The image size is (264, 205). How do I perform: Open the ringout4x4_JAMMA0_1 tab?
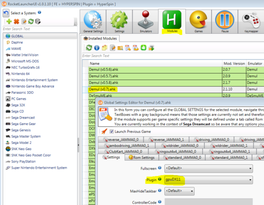pyautogui.click(x=230, y=151)
